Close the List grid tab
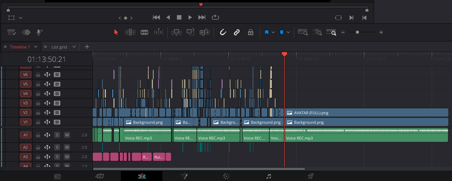Screen dimensions: 452x181 46,47
